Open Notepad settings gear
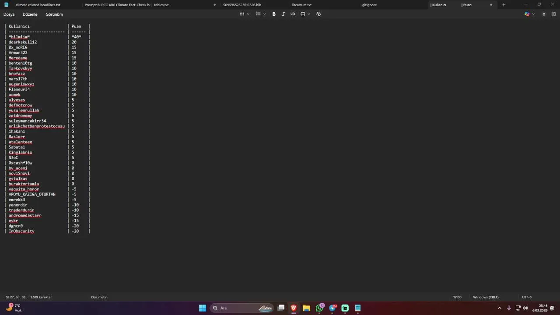Screen dimensions: 560x315 (x=554, y=14)
